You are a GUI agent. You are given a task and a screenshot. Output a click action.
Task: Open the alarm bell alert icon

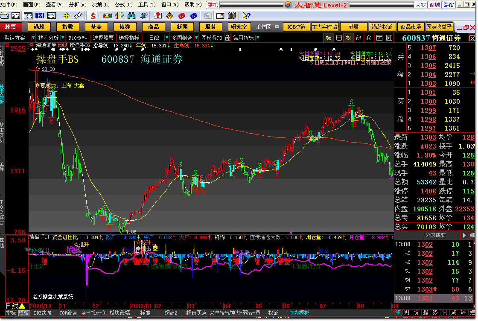143,15
